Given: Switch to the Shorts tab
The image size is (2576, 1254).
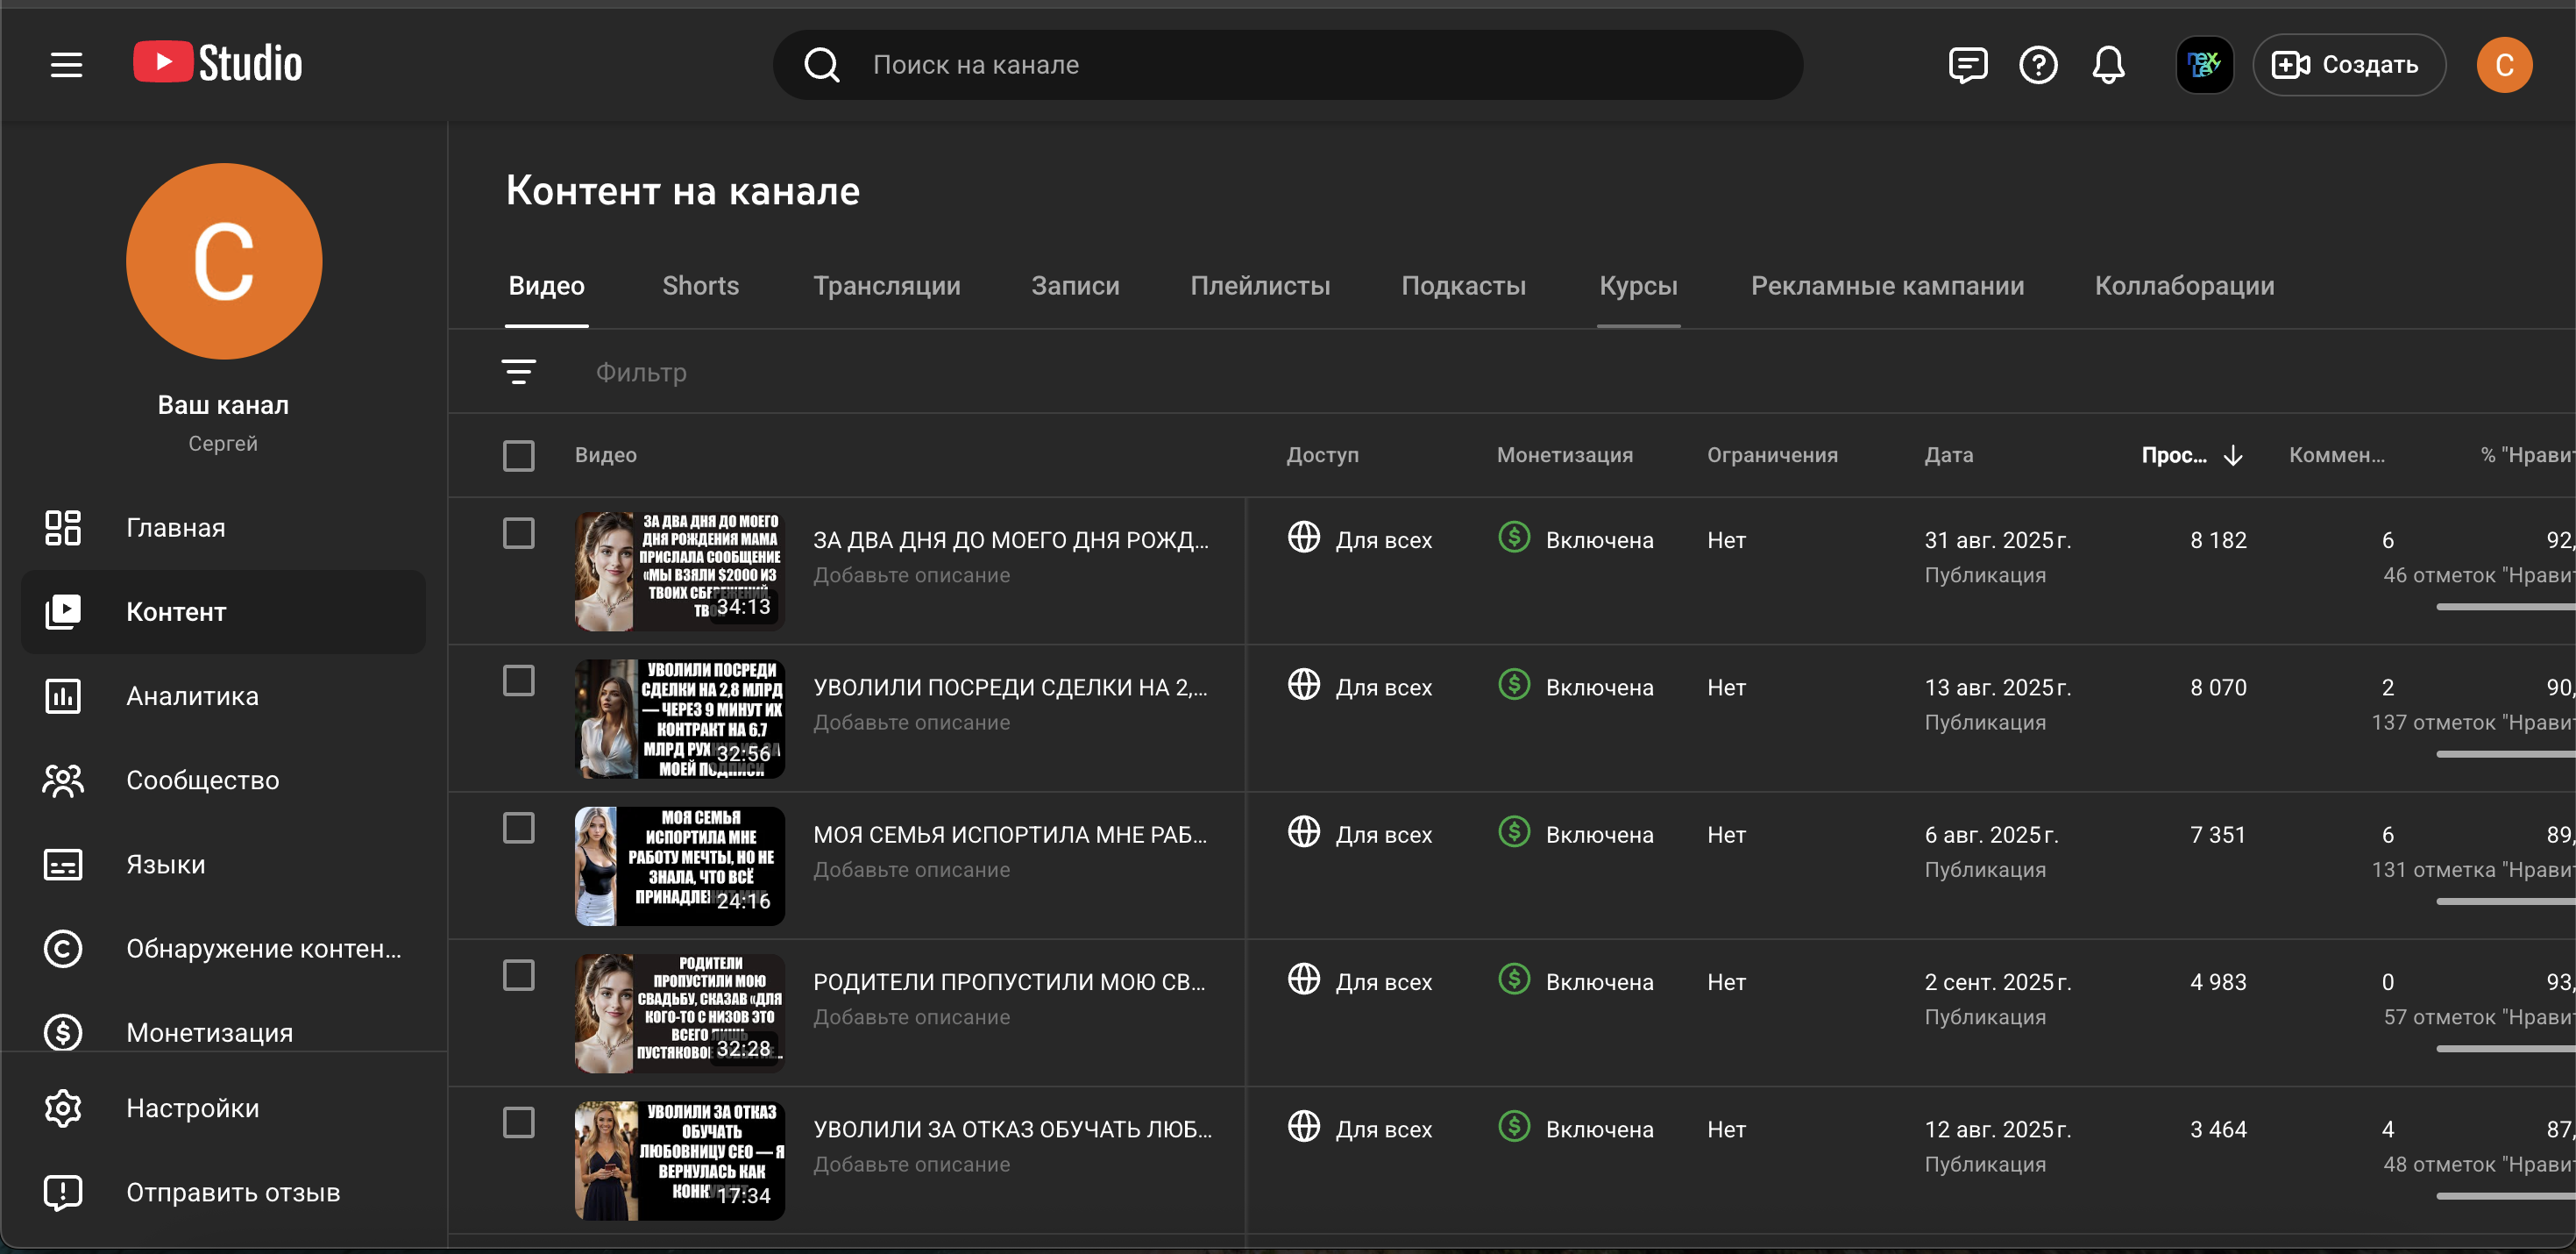Looking at the screenshot, I should point(700,285).
